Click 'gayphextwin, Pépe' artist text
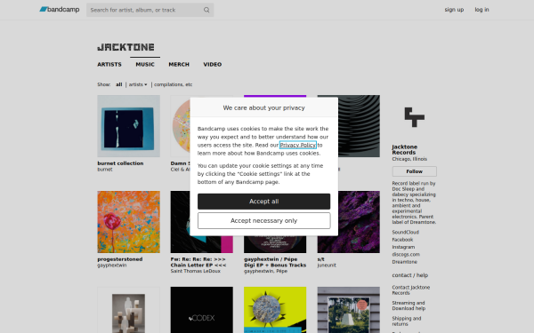The width and height of the screenshot is (534, 333). (265, 271)
